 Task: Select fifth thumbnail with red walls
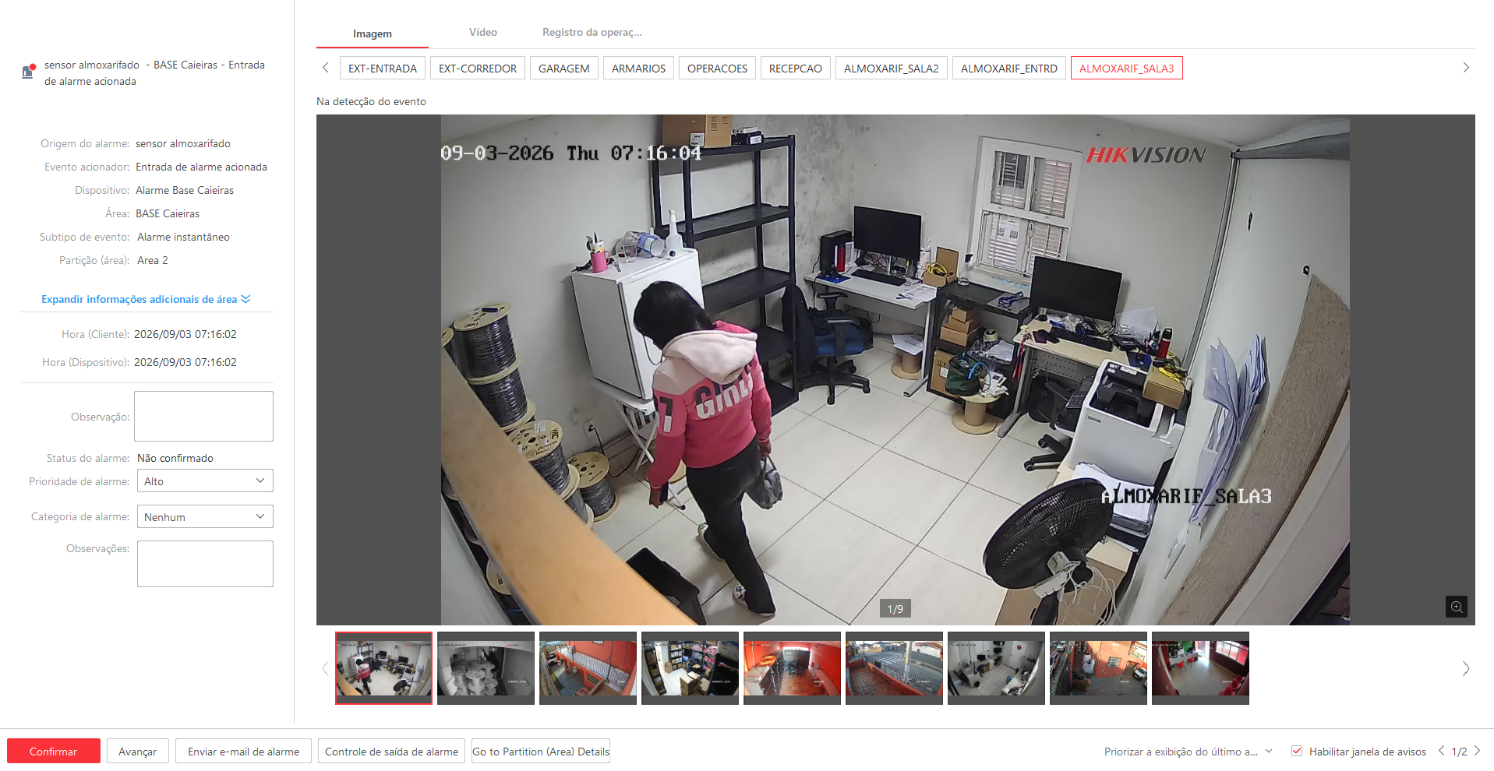pos(792,668)
